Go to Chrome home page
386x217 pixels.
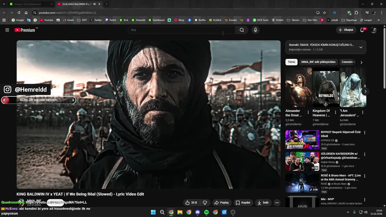[26, 13]
